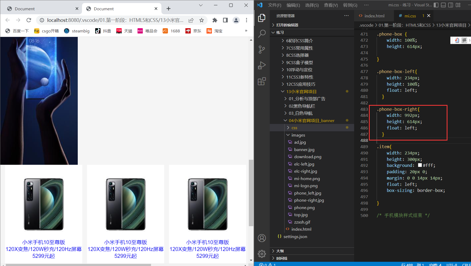Viewport: 471px width, 266px height.
Task: Show more VS Code menu items ellipsis
Action: pos(366,5)
